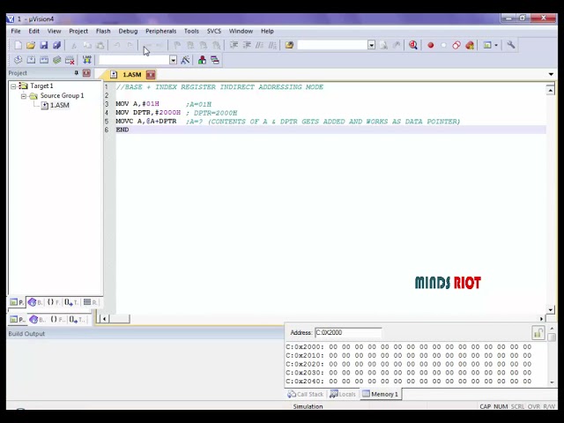The width and height of the screenshot is (564, 423).
Task: Open the Debug menu
Action: coord(128,31)
